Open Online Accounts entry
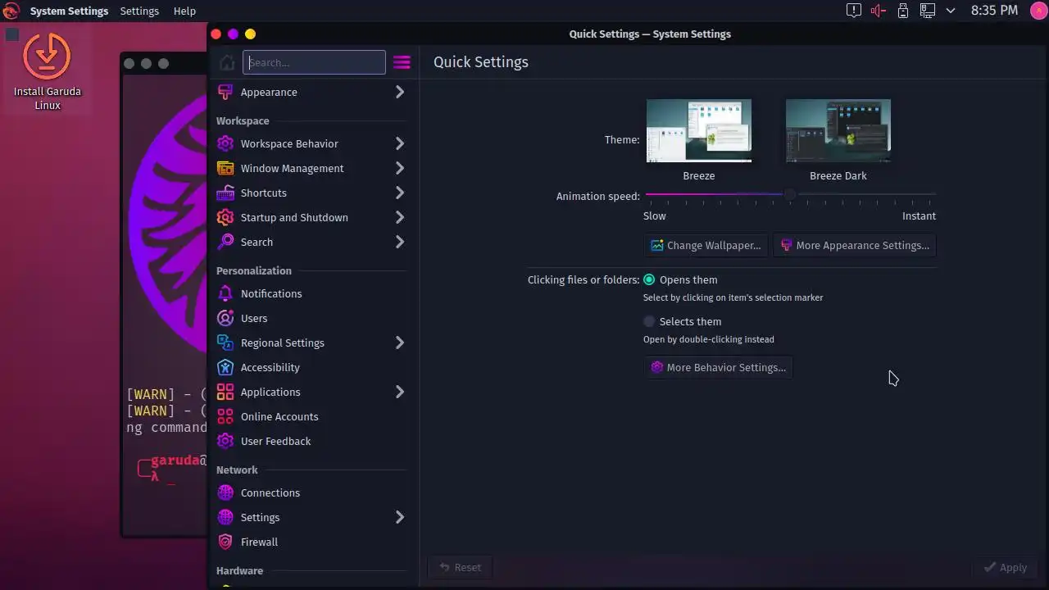The image size is (1049, 590). (x=311, y=416)
